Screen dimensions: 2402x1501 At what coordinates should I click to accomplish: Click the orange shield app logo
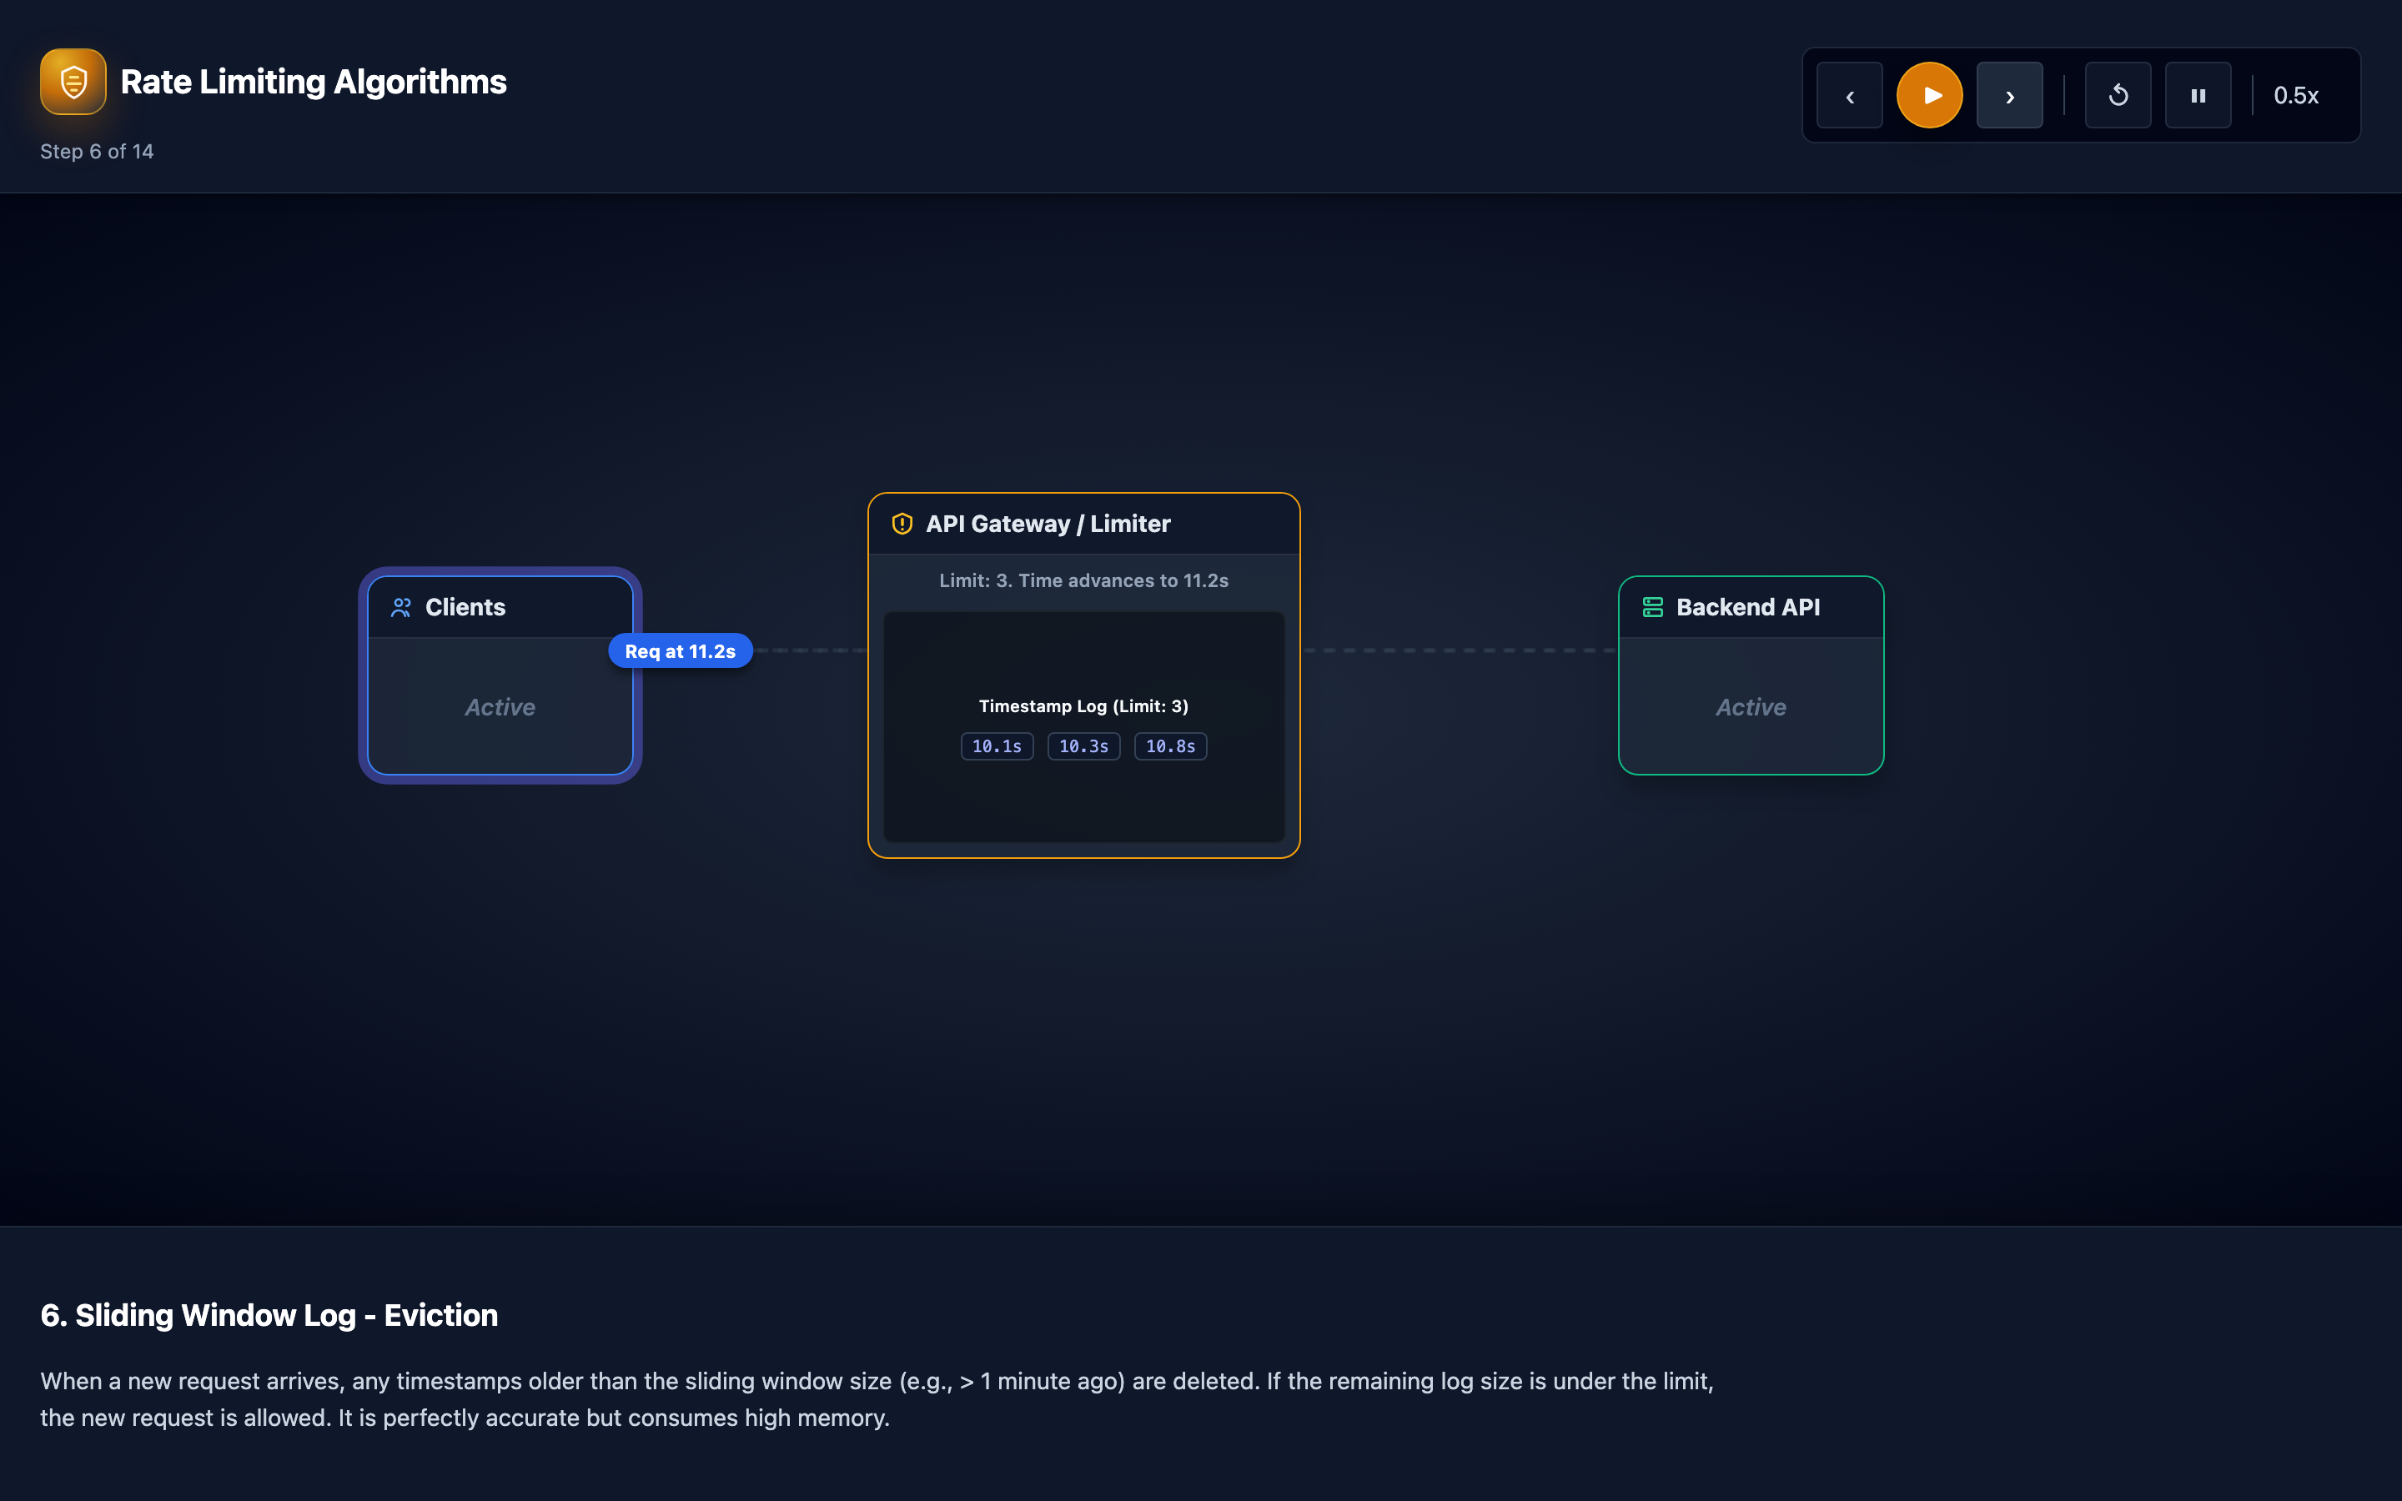(x=73, y=82)
